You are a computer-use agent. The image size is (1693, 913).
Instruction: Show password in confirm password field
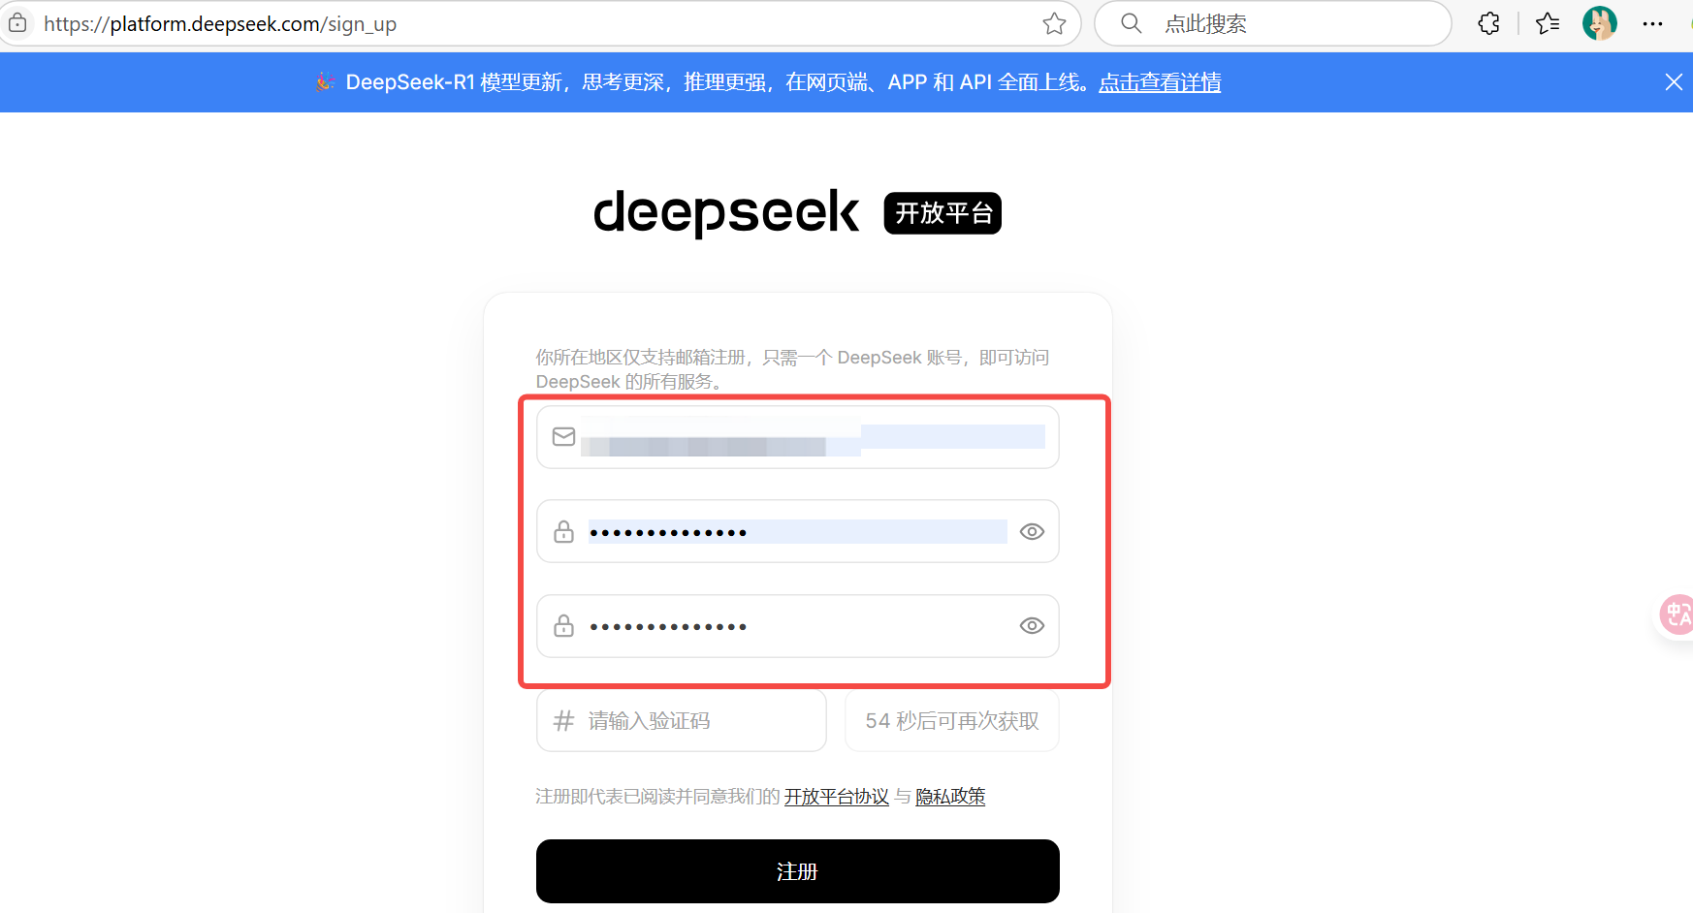coord(1032,626)
